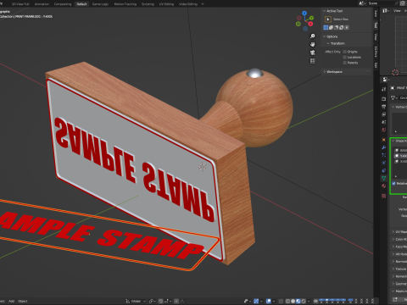Open the Global transform orientation dropdown

pos(136,301)
